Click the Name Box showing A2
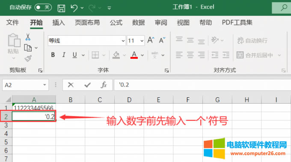This screenshot has width=291, height=162. pyautogui.click(x=22, y=85)
